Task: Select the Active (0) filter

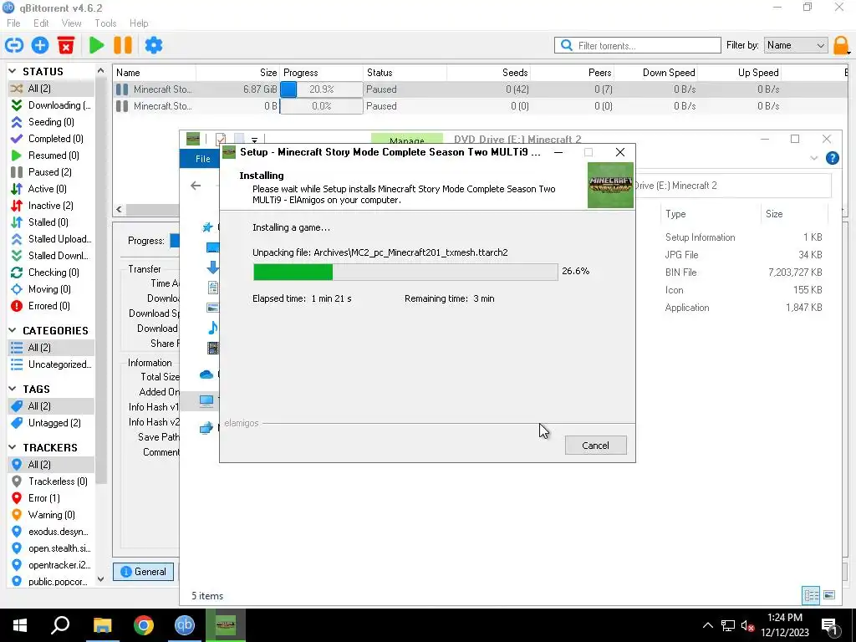Action: point(51,189)
